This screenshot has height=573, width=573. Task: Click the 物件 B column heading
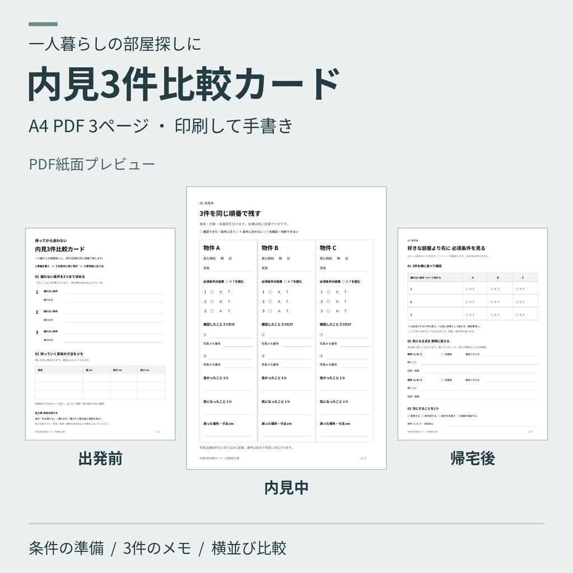tap(270, 248)
